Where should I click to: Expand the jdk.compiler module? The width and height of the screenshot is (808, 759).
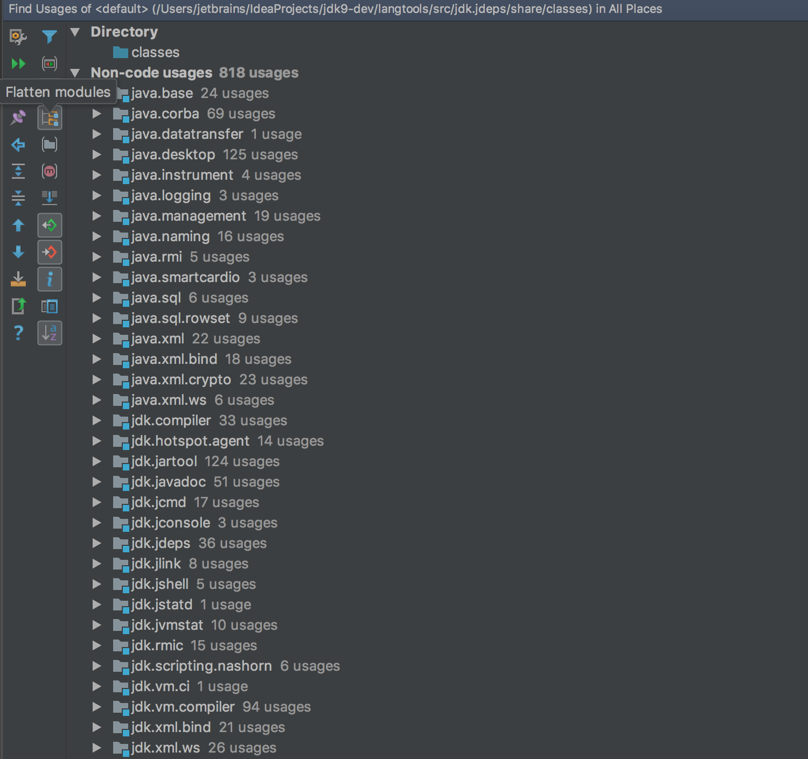(x=97, y=420)
